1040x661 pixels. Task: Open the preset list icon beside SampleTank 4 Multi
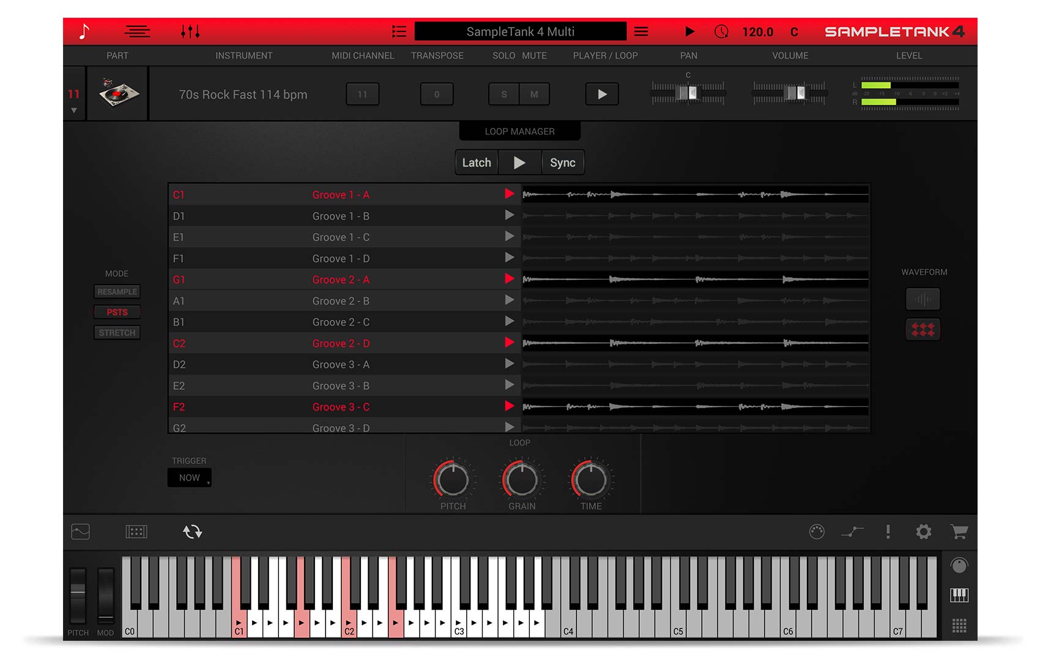[399, 31]
